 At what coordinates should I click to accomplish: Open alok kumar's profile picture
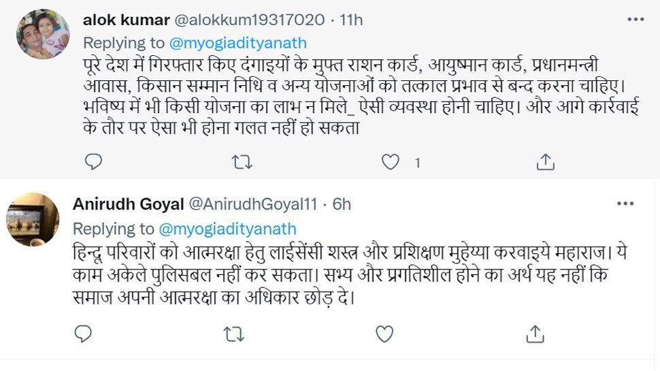[x=42, y=34]
